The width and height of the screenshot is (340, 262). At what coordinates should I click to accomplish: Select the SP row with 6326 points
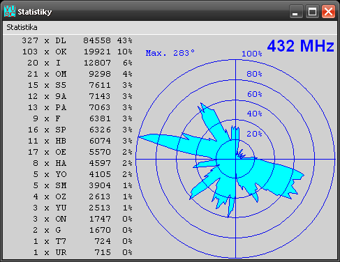point(80,130)
